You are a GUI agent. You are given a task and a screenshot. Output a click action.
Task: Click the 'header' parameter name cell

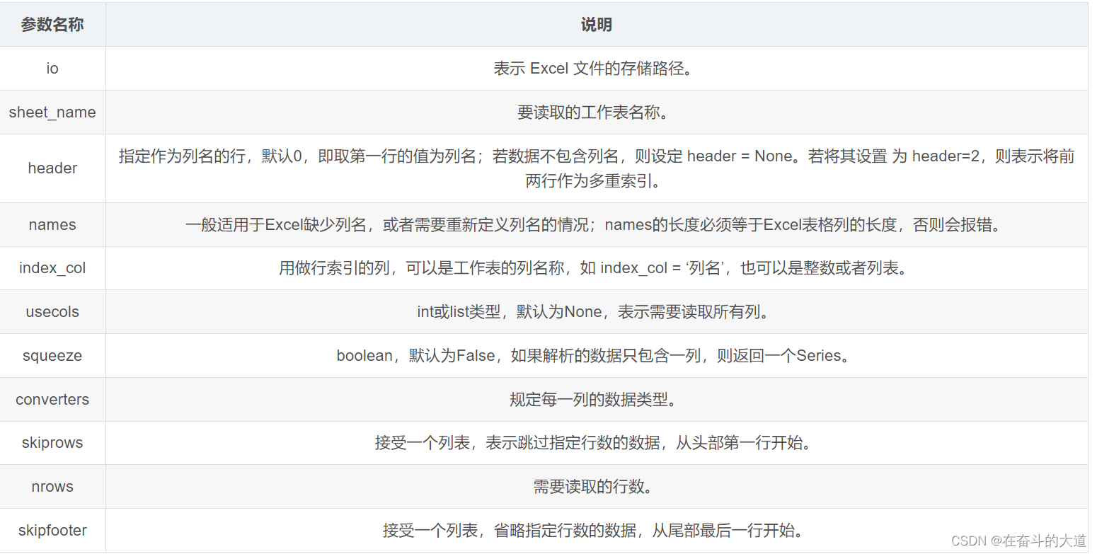tap(52, 168)
